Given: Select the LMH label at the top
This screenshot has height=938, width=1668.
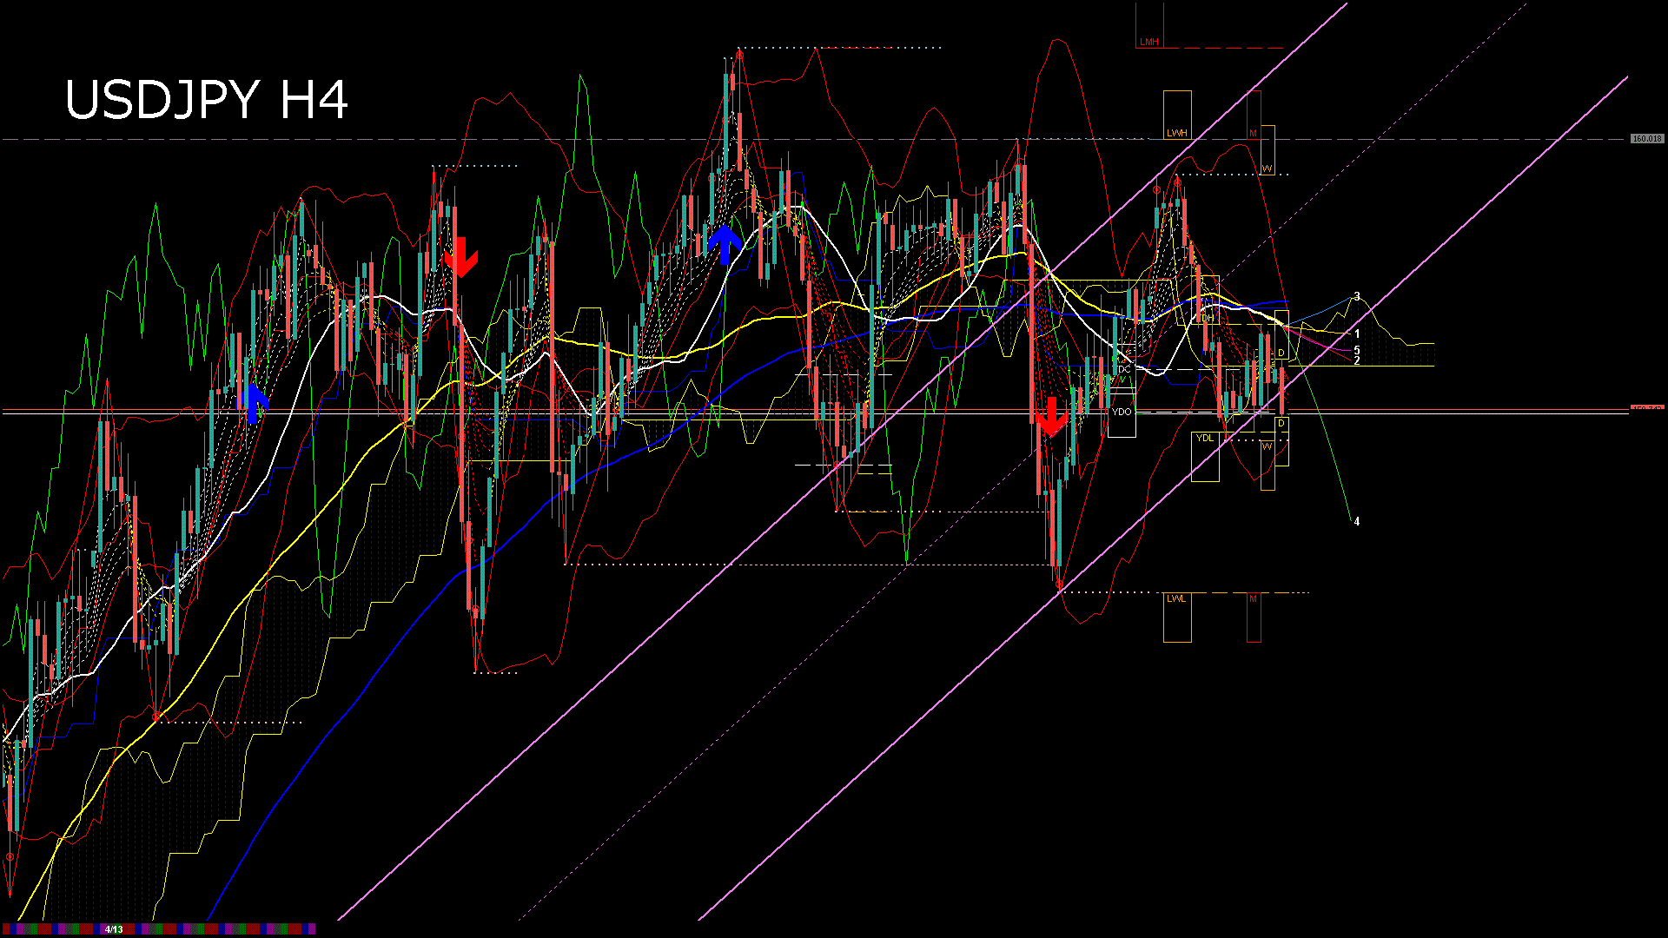Looking at the screenshot, I should pyautogui.click(x=1149, y=42).
